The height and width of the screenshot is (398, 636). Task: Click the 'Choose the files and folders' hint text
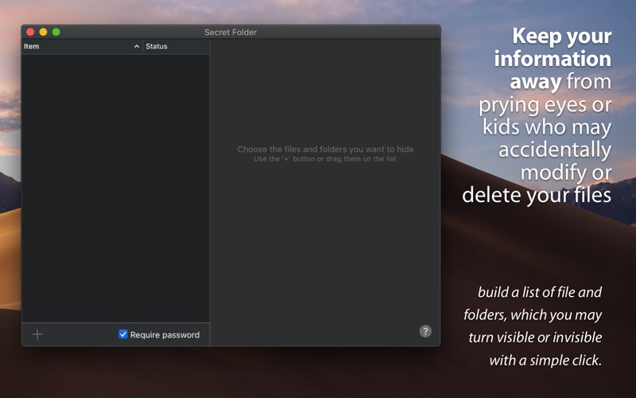(x=325, y=149)
